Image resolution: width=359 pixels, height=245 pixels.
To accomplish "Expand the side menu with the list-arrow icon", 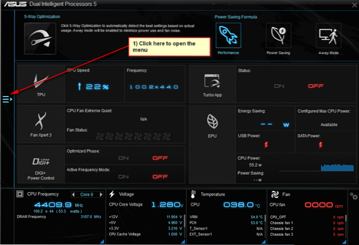I will tap(7, 99).
